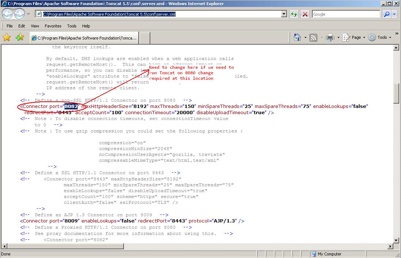Click the vertical scrollbar up arrow

click(x=396, y=48)
